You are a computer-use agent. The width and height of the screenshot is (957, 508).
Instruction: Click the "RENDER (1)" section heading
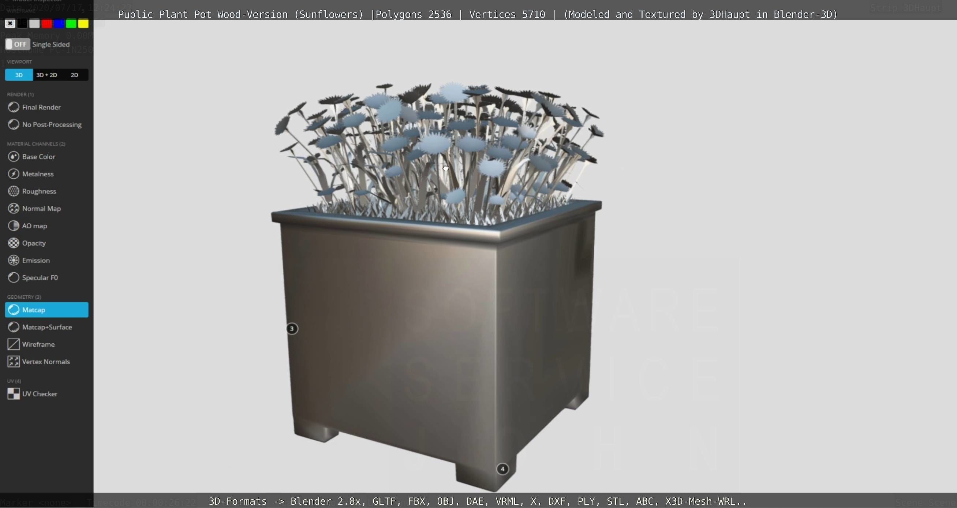click(20, 94)
